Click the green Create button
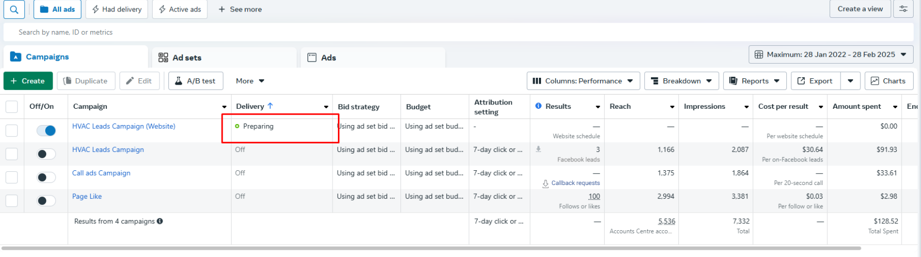Screen dimensions: 921x257 coord(28,81)
